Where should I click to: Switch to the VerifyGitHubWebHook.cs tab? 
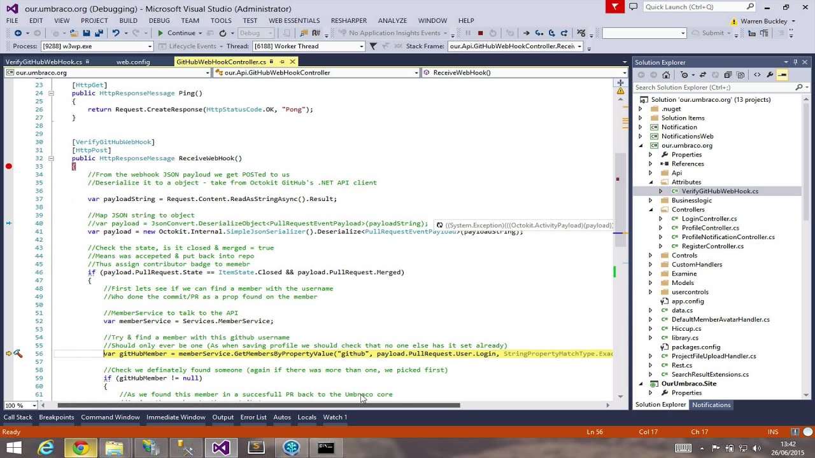pos(44,62)
